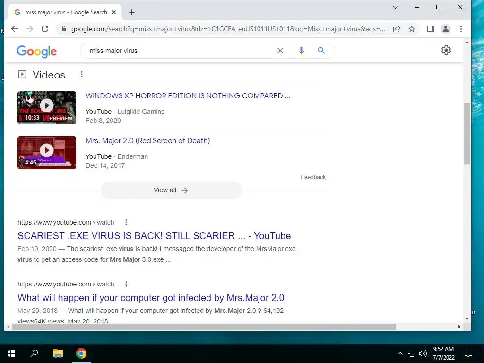Click the horizontal scroll left arrow
This screenshot has width=484, height=363.
point(8,327)
